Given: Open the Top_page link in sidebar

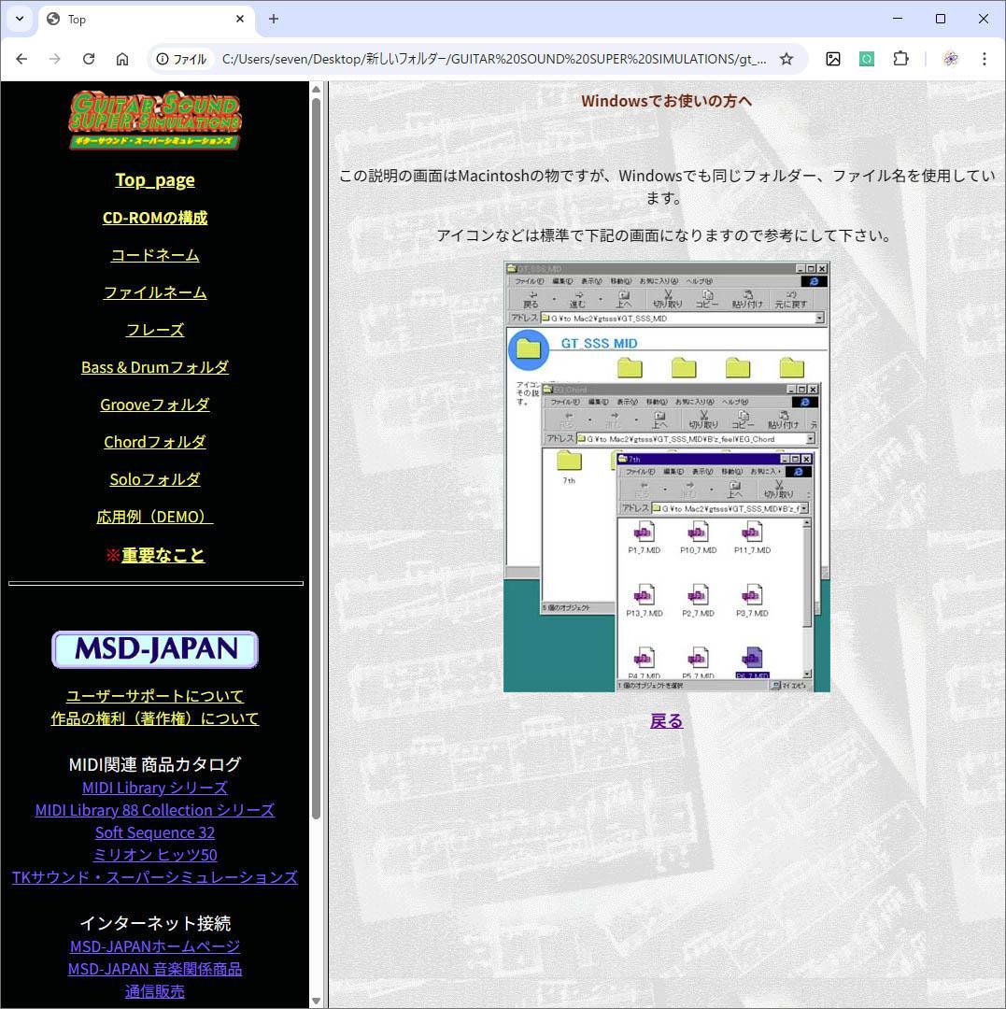Looking at the screenshot, I should click(x=155, y=180).
